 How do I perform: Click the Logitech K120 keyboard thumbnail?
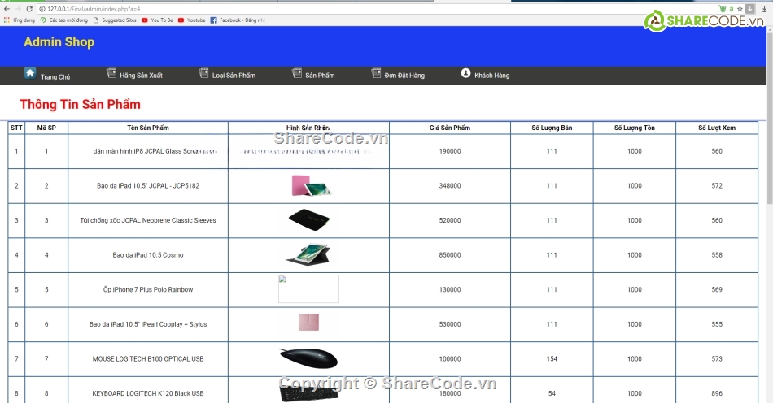308,392
